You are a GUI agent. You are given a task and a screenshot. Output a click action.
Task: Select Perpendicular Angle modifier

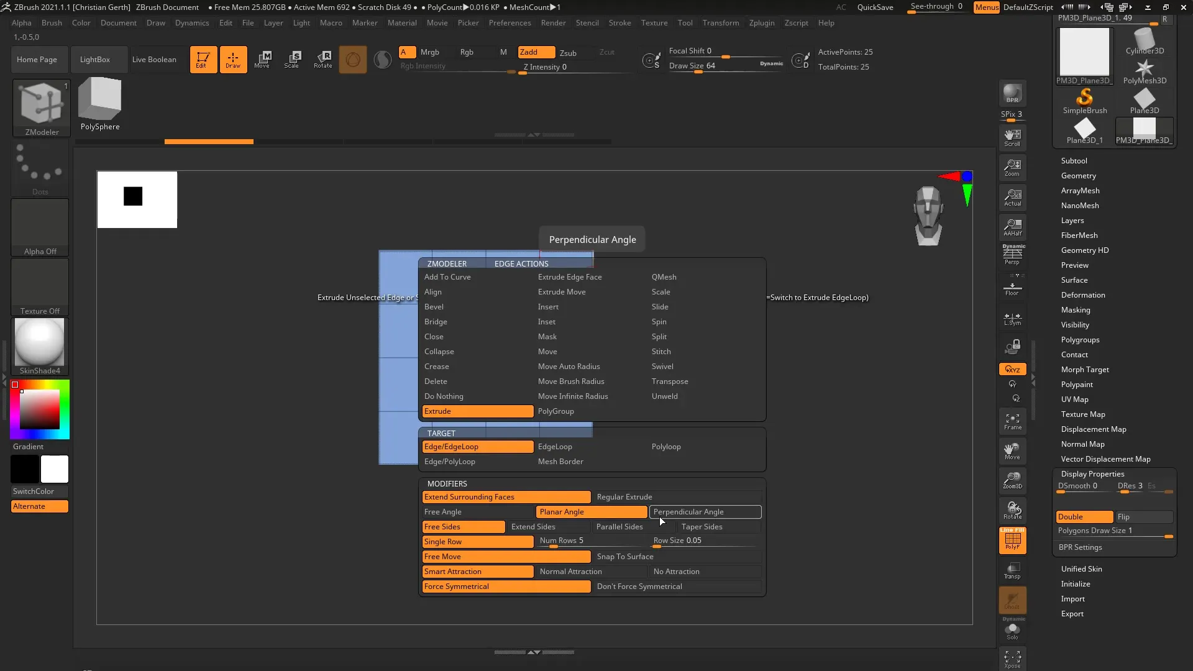coord(705,512)
